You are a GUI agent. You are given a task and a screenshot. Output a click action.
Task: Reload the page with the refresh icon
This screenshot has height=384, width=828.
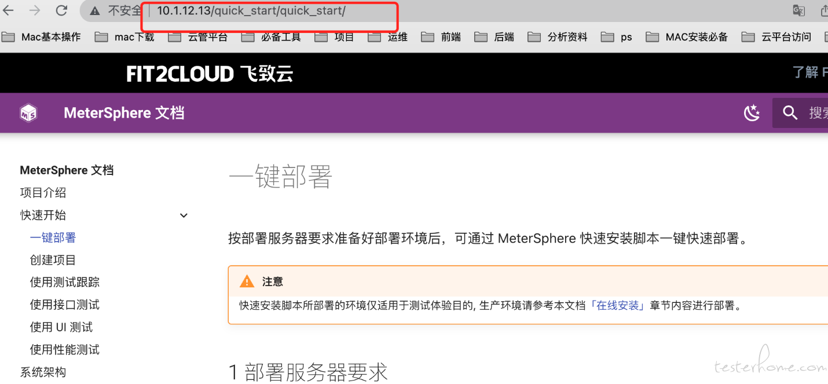pos(61,10)
